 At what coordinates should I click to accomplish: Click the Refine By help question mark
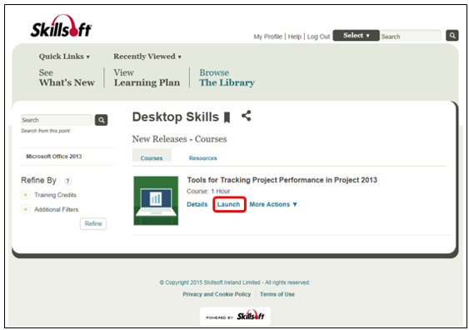[x=68, y=181]
